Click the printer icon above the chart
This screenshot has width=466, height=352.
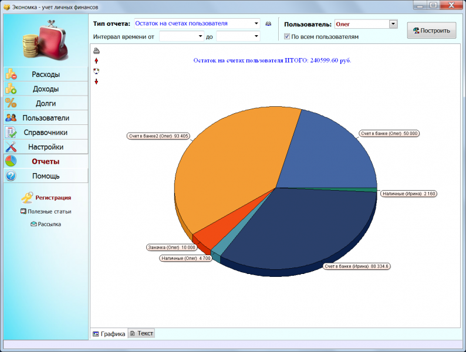tap(96, 51)
